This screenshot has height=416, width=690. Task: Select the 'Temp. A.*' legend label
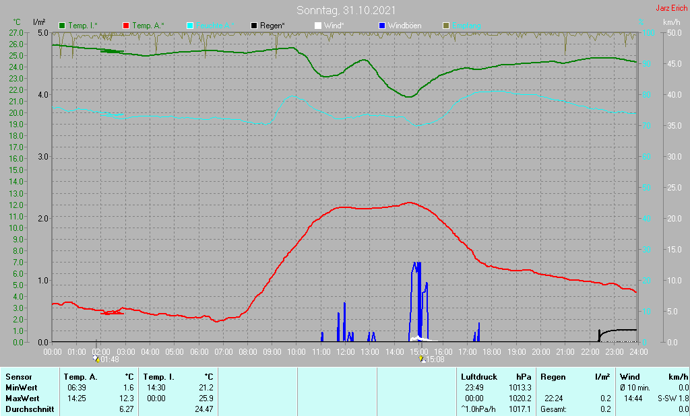pos(148,26)
